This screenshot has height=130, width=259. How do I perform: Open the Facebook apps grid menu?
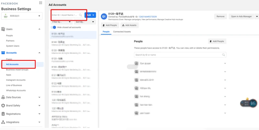(40, 3)
